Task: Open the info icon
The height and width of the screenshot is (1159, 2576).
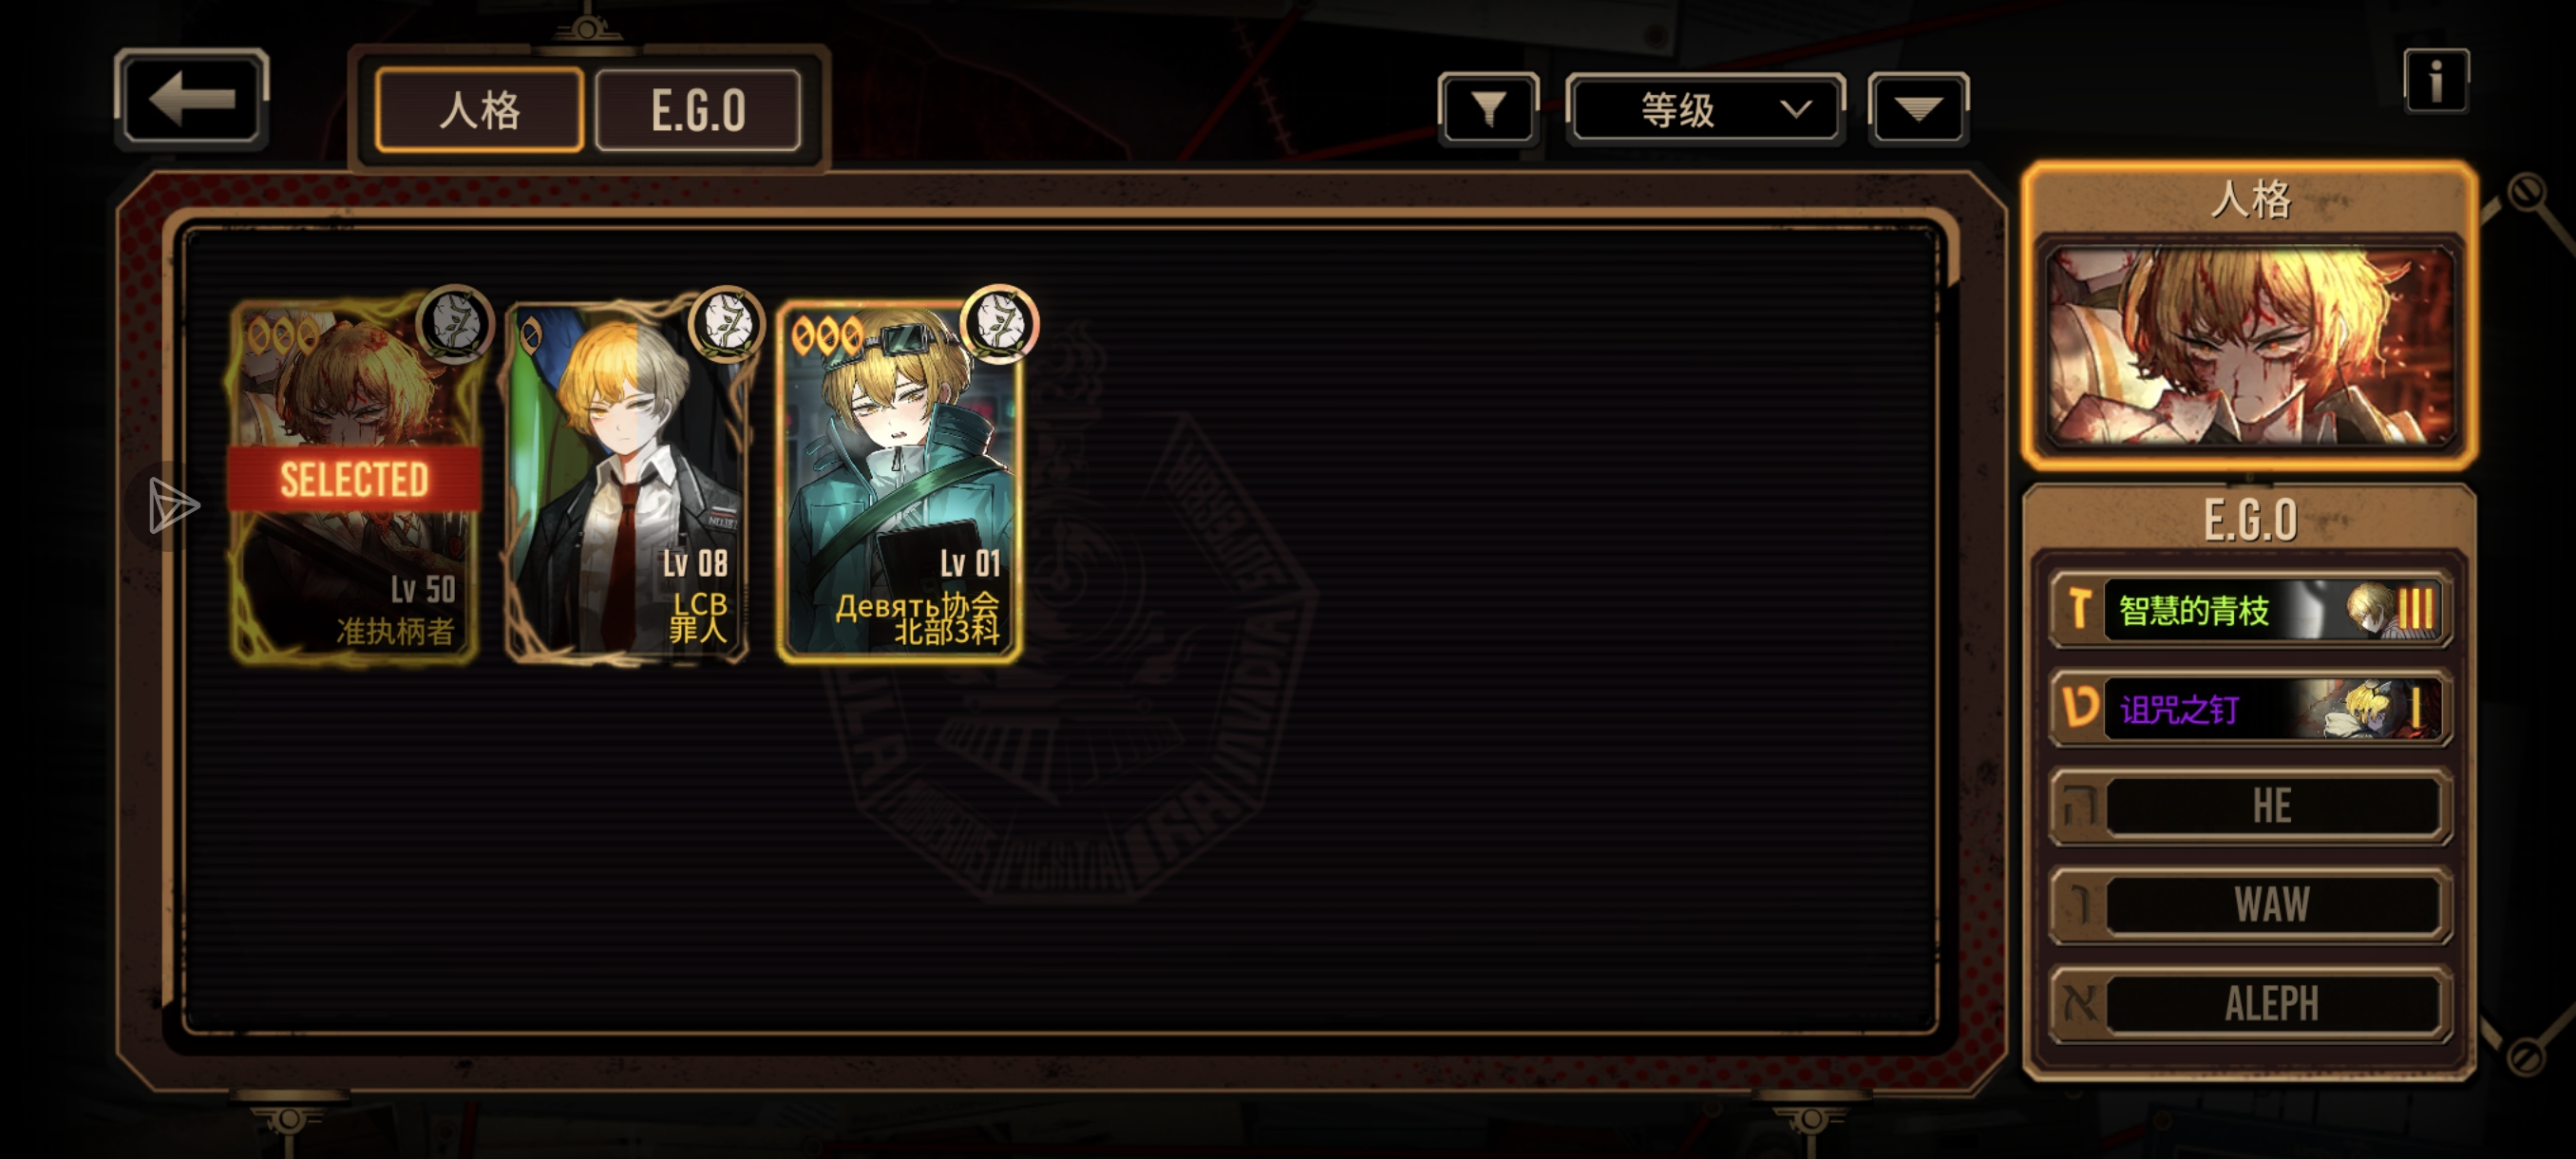Action: [2436, 80]
